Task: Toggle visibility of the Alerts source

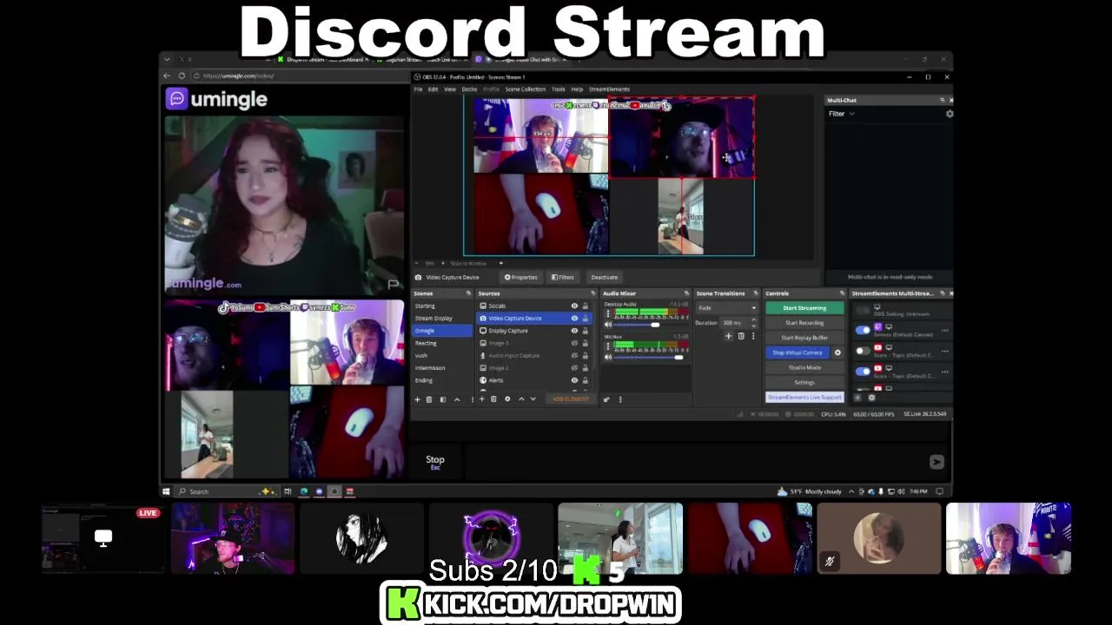Action: (574, 380)
